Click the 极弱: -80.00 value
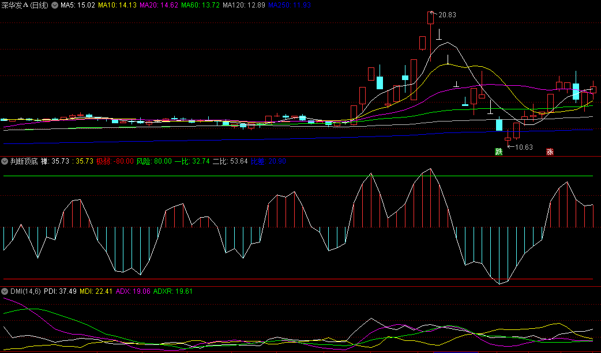 [115, 162]
